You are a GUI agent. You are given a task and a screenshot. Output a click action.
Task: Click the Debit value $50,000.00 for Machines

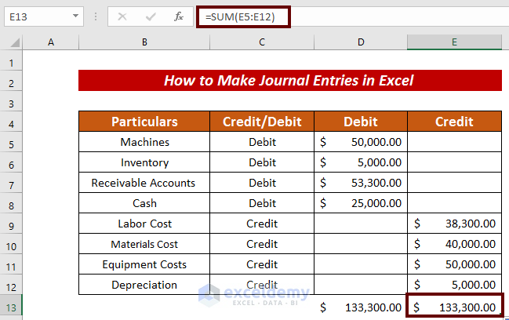[x=361, y=142]
